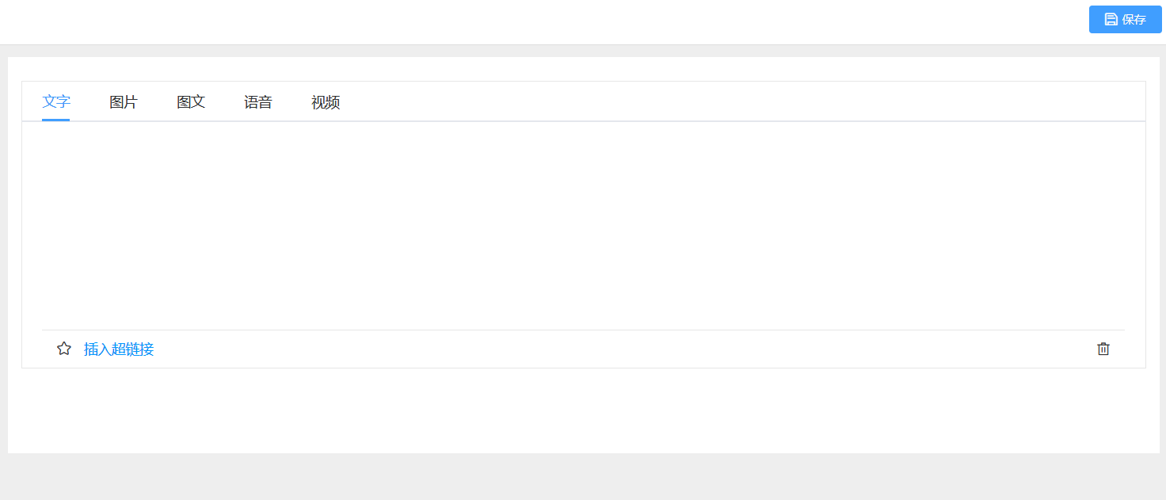Open the 图文 tab

191,102
